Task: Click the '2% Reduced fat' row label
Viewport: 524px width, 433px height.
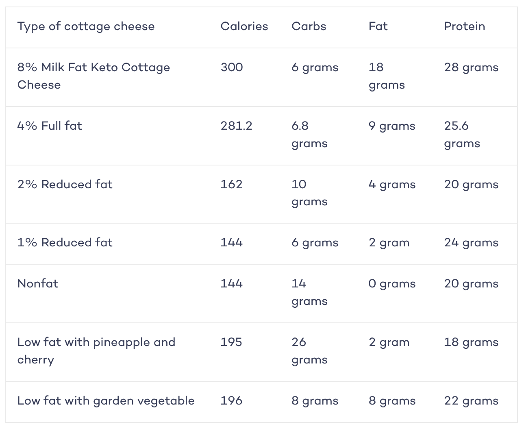Action: click(65, 184)
